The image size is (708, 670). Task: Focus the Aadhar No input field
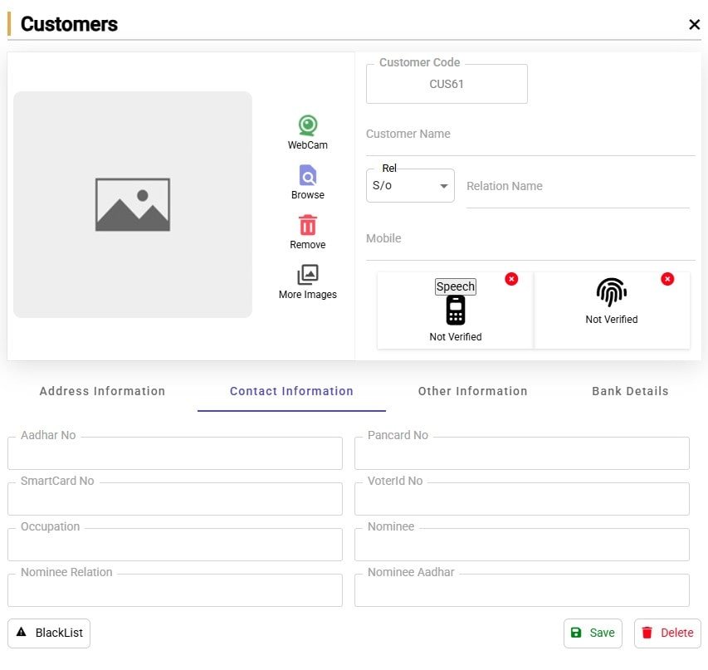point(174,454)
